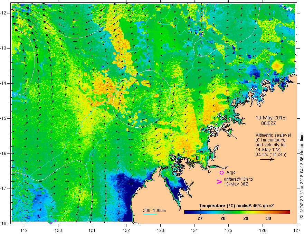Click the cyan isobath legend line

pos(150,214)
